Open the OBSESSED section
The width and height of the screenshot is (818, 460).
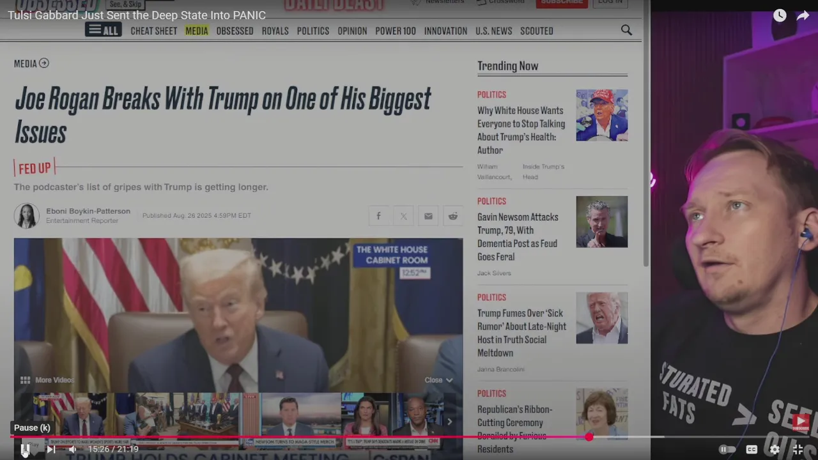[x=235, y=31]
